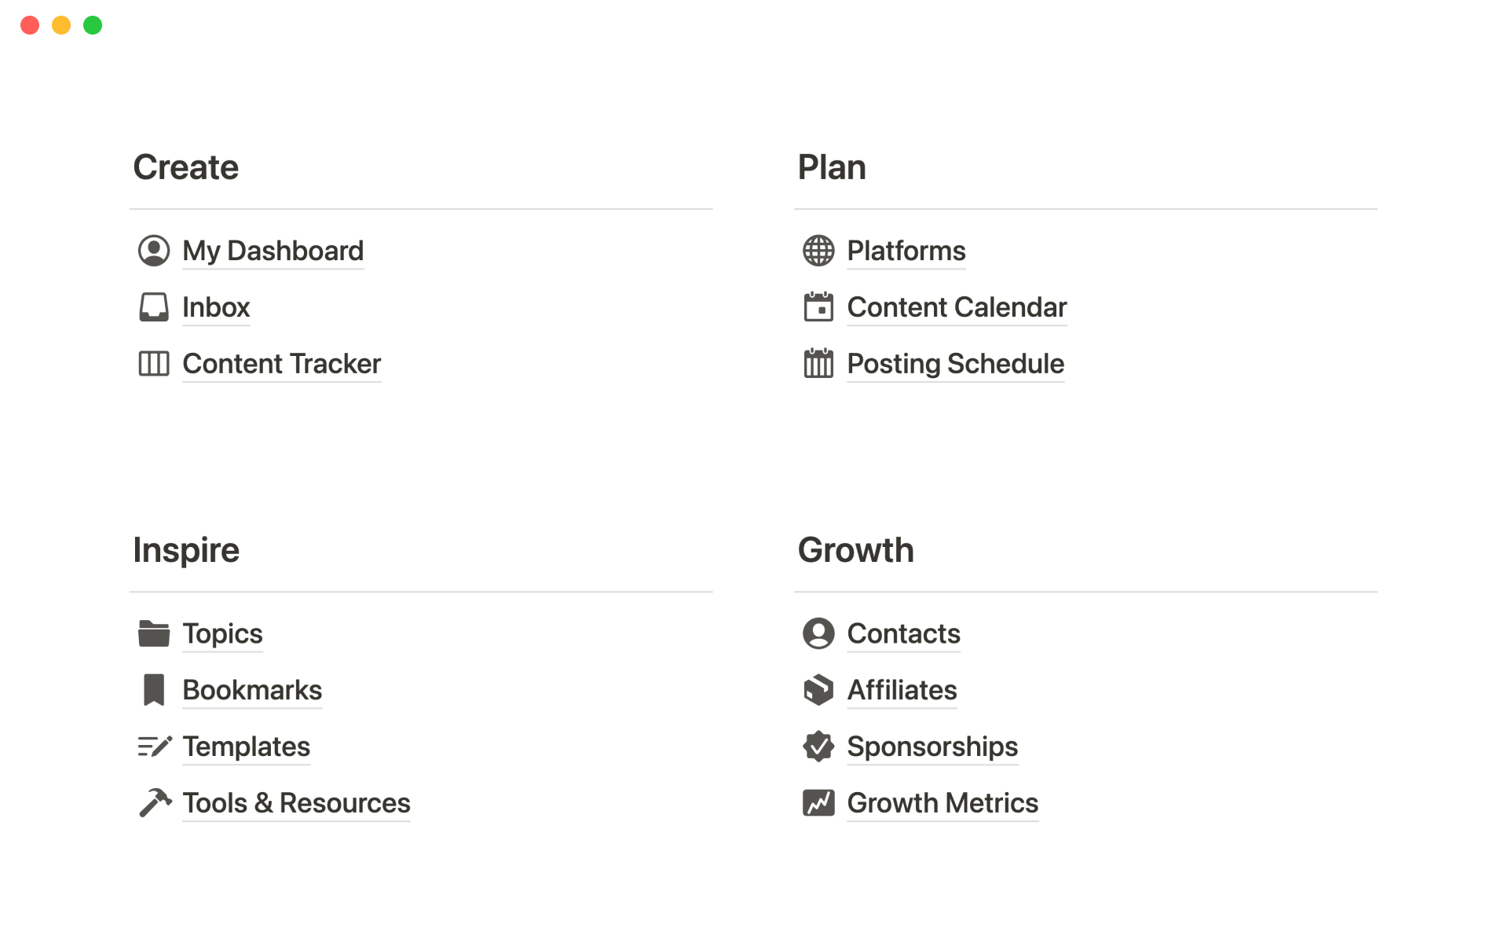Open the Contacts page link
The image size is (1508, 943).
[903, 633]
